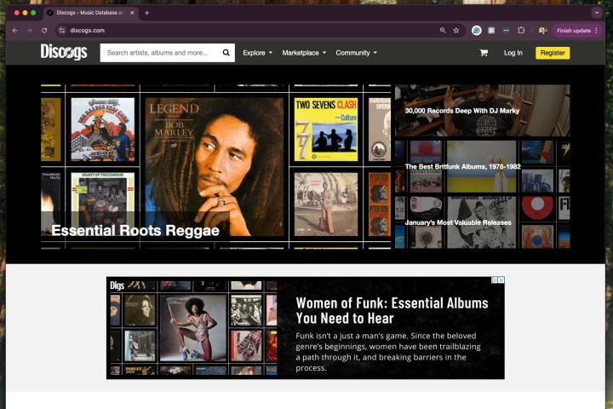Image resolution: width=613 pixels, height=409 pixels.
Task: Click the extension icon with three dots
Action: pyautogui.click(x=506, y=30)
